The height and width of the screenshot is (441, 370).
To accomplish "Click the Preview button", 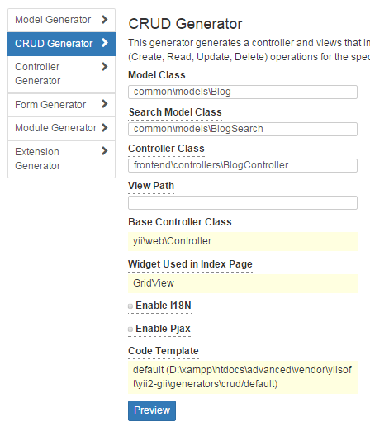I will (152, 410).
